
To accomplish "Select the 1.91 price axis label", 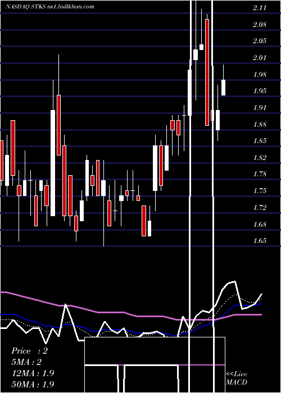I will click(260, 108).
